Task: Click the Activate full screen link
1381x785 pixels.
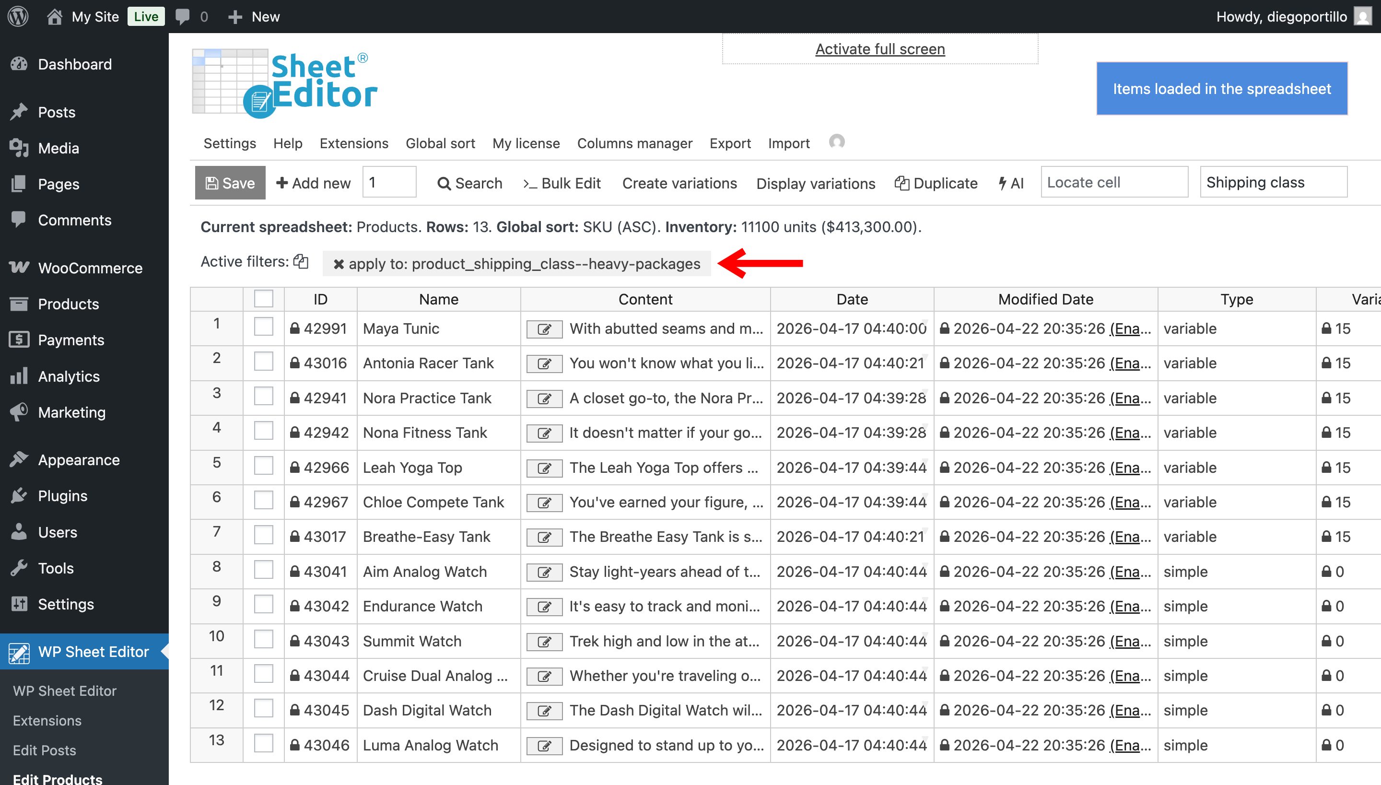Action: [880, 49]
